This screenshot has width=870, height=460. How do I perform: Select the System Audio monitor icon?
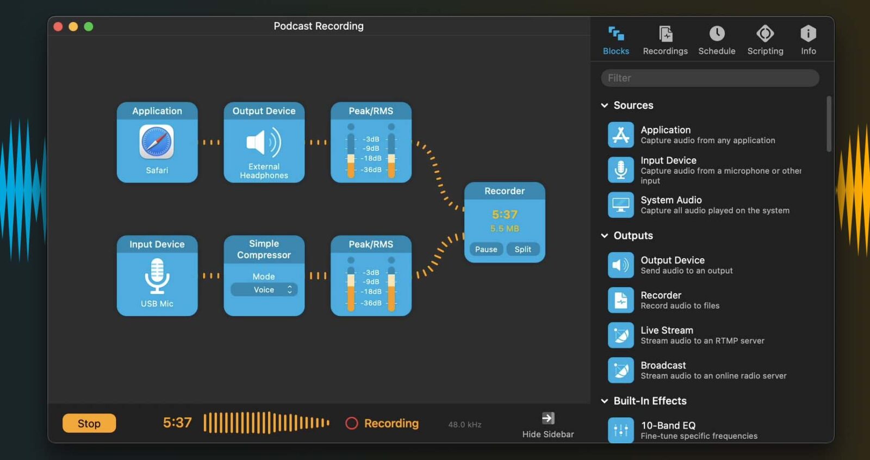click(620, 205)
